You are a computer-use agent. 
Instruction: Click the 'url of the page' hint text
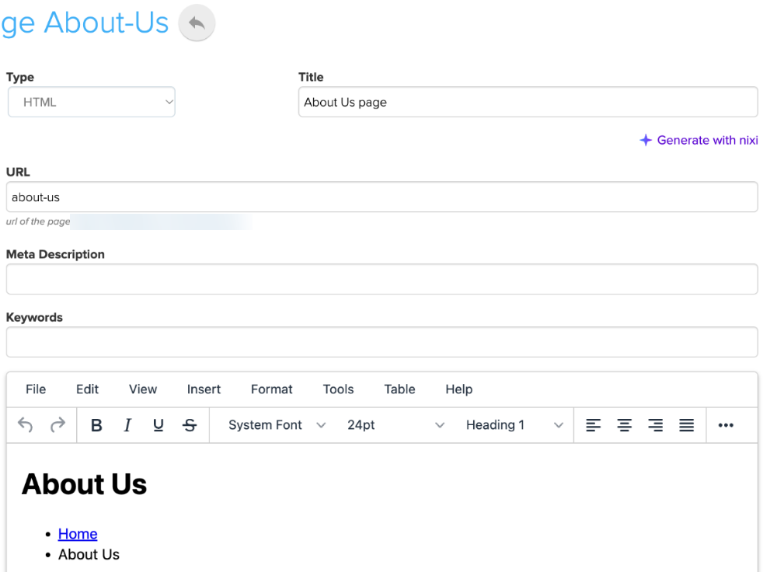[x=37, y=221]
